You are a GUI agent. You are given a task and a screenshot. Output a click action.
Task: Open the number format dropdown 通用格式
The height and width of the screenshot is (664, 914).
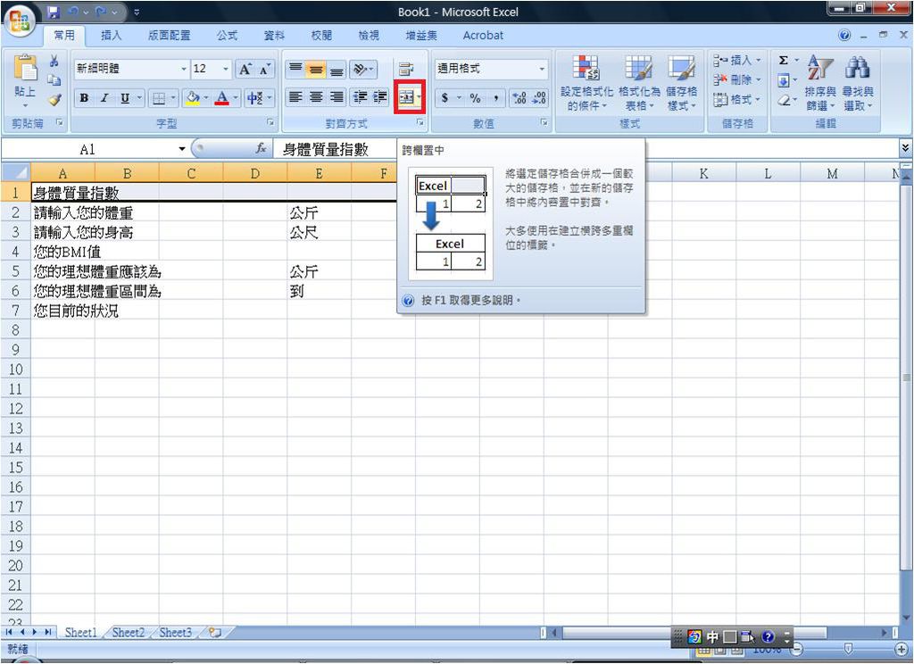(542, 70)
